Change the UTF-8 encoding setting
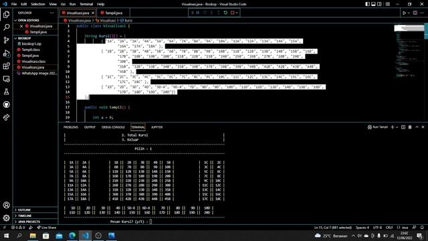428x241 pixels. point(377,228)
